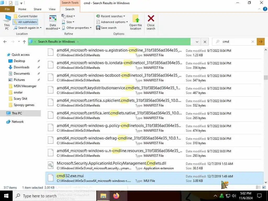Click the cmd search box
Viewport: 268px width, 201px height.
pyautogui.click(x=234, y=42)
